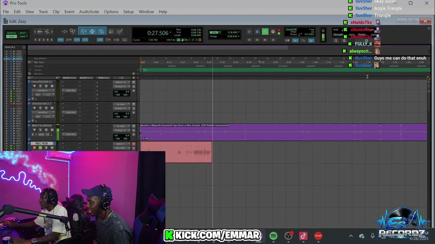Viewport: 435px width, 244px height.
Task: Click the microphone system tray icon
Action: click(x=372, y=236)
